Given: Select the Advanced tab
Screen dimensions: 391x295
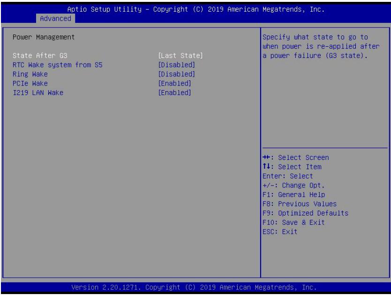Looking at the screenshot, I should (x=55, y=18).
